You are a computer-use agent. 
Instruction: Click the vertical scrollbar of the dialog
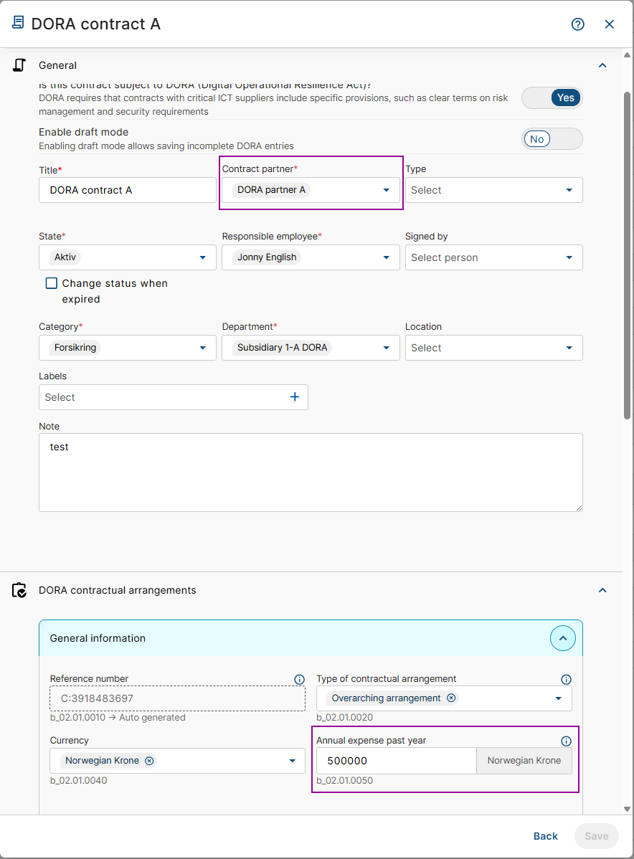[628, 251]
